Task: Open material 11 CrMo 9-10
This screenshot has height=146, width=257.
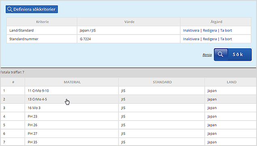Action: point(38,91)
